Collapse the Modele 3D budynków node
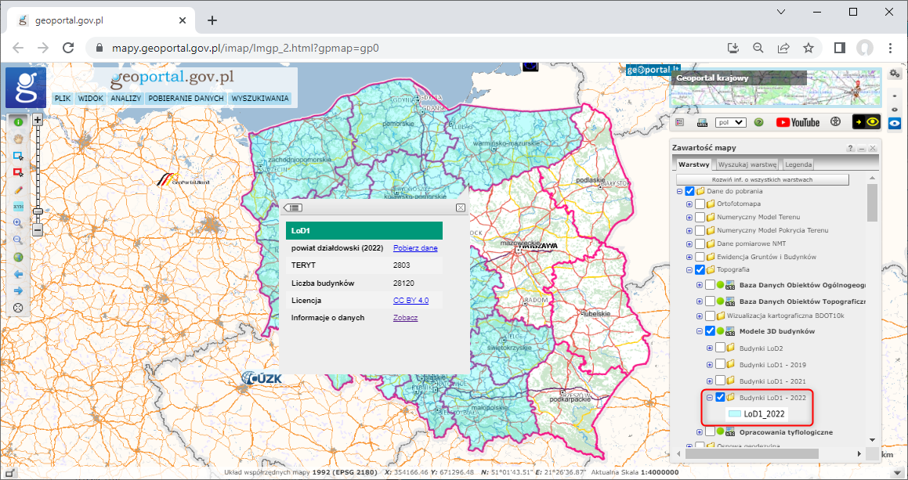Image resolution: width=908 pixels, height=480 pixels. coord(700,331)
